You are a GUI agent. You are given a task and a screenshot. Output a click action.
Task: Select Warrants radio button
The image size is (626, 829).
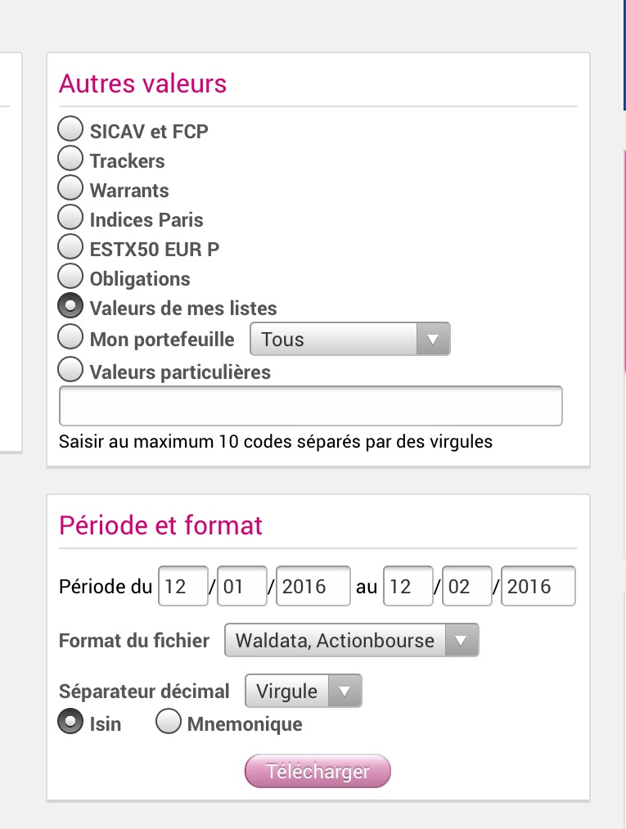click(71, 188)
